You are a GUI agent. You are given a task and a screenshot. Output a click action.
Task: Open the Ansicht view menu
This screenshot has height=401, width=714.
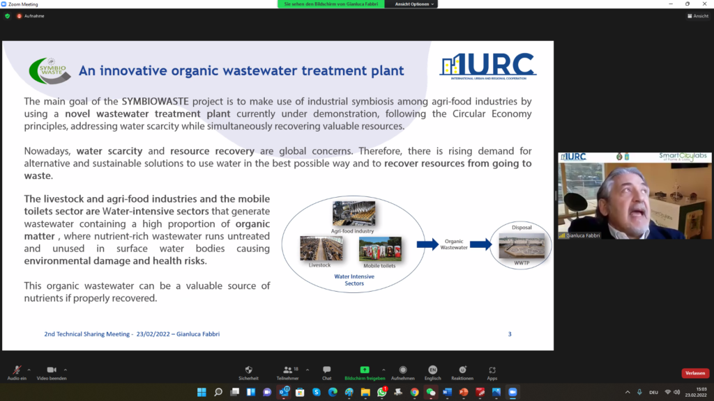(697, 15)
